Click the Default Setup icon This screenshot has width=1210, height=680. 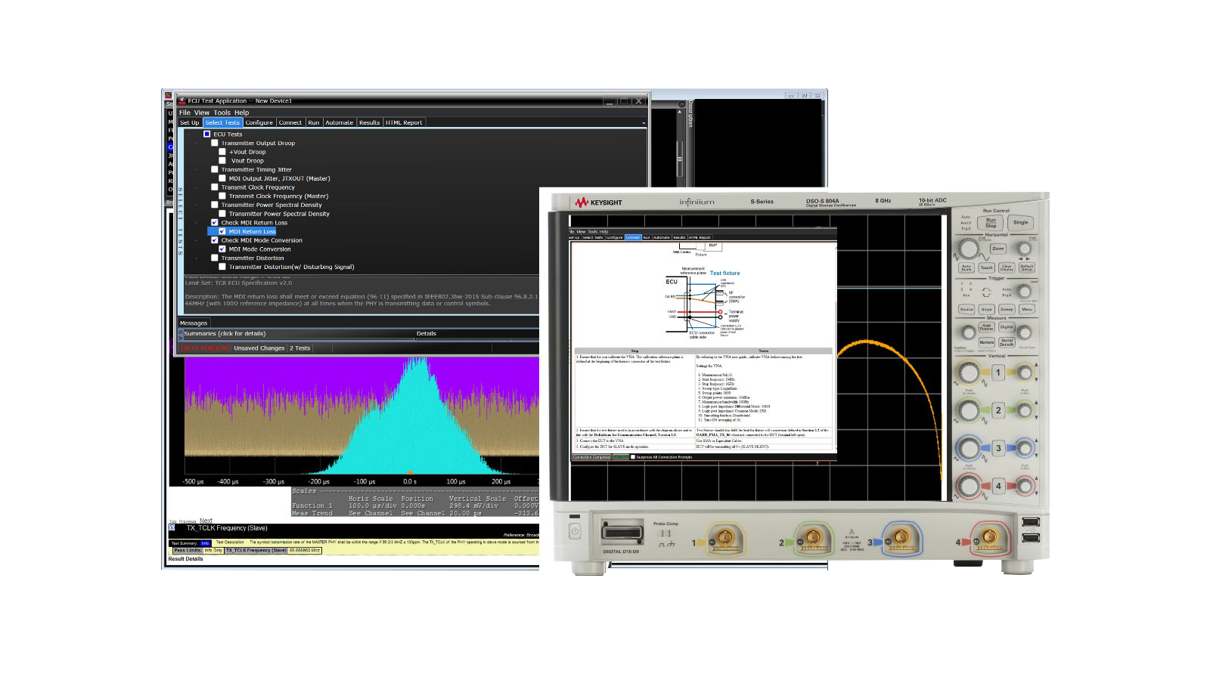[x=1027, y=267]
